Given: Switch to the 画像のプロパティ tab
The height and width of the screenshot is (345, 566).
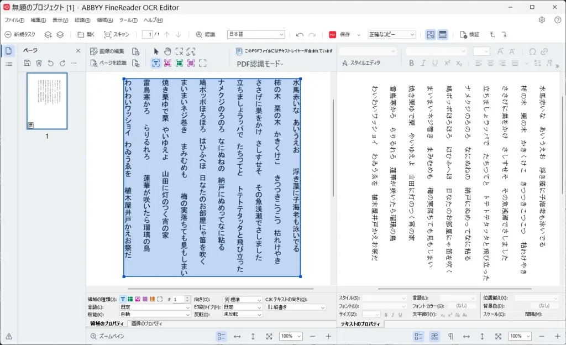Looking at the screenshot, I should 146,323.
